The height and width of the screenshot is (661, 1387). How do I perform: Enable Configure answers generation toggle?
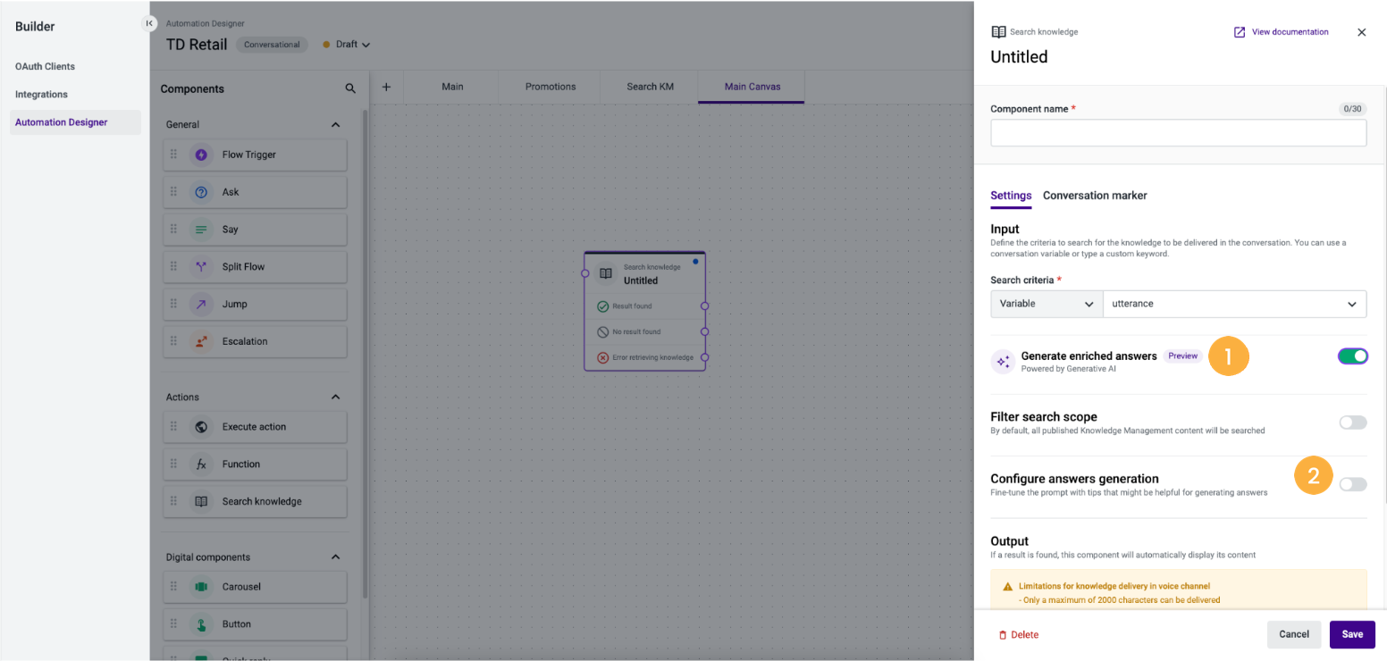(x=1352, y=484)
